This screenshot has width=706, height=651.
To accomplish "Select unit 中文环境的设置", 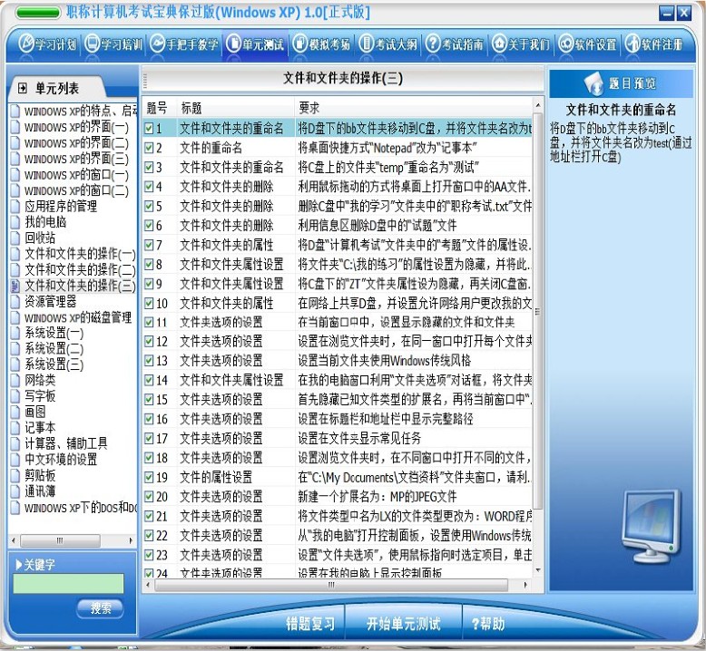I will (61, 460).
